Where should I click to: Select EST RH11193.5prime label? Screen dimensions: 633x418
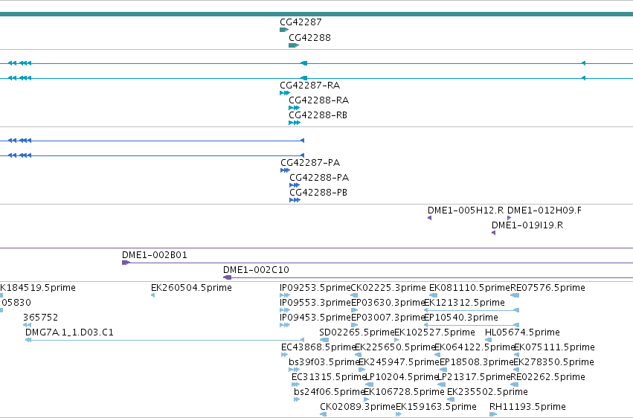527,407
